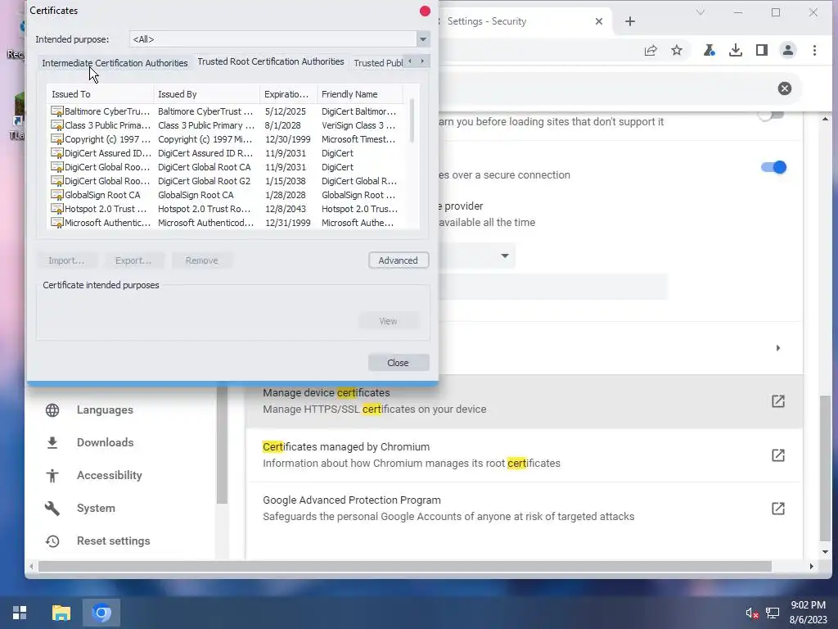Close the Settings - Security tab
The width and height of the screenshot is (838, 629).
point(598,21)
